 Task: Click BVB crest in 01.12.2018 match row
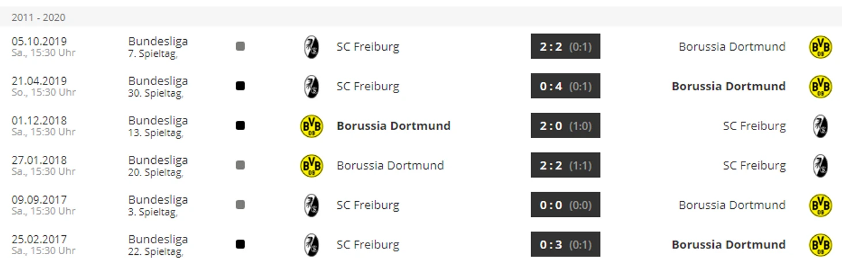click(311, 126)
